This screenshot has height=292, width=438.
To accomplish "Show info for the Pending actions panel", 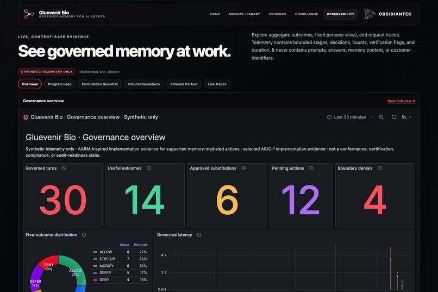I will [x=311, y=168].
